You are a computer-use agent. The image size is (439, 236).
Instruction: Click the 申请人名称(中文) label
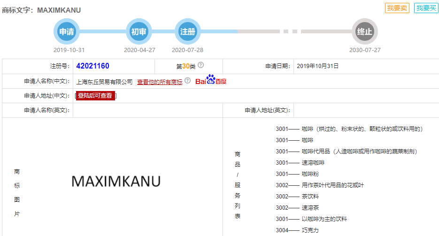(x=47, y=81)
